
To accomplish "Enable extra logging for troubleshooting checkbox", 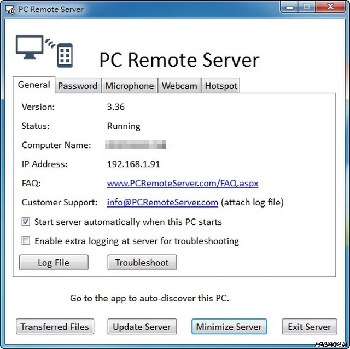I will pyautogui.click(x=26, y=241).
